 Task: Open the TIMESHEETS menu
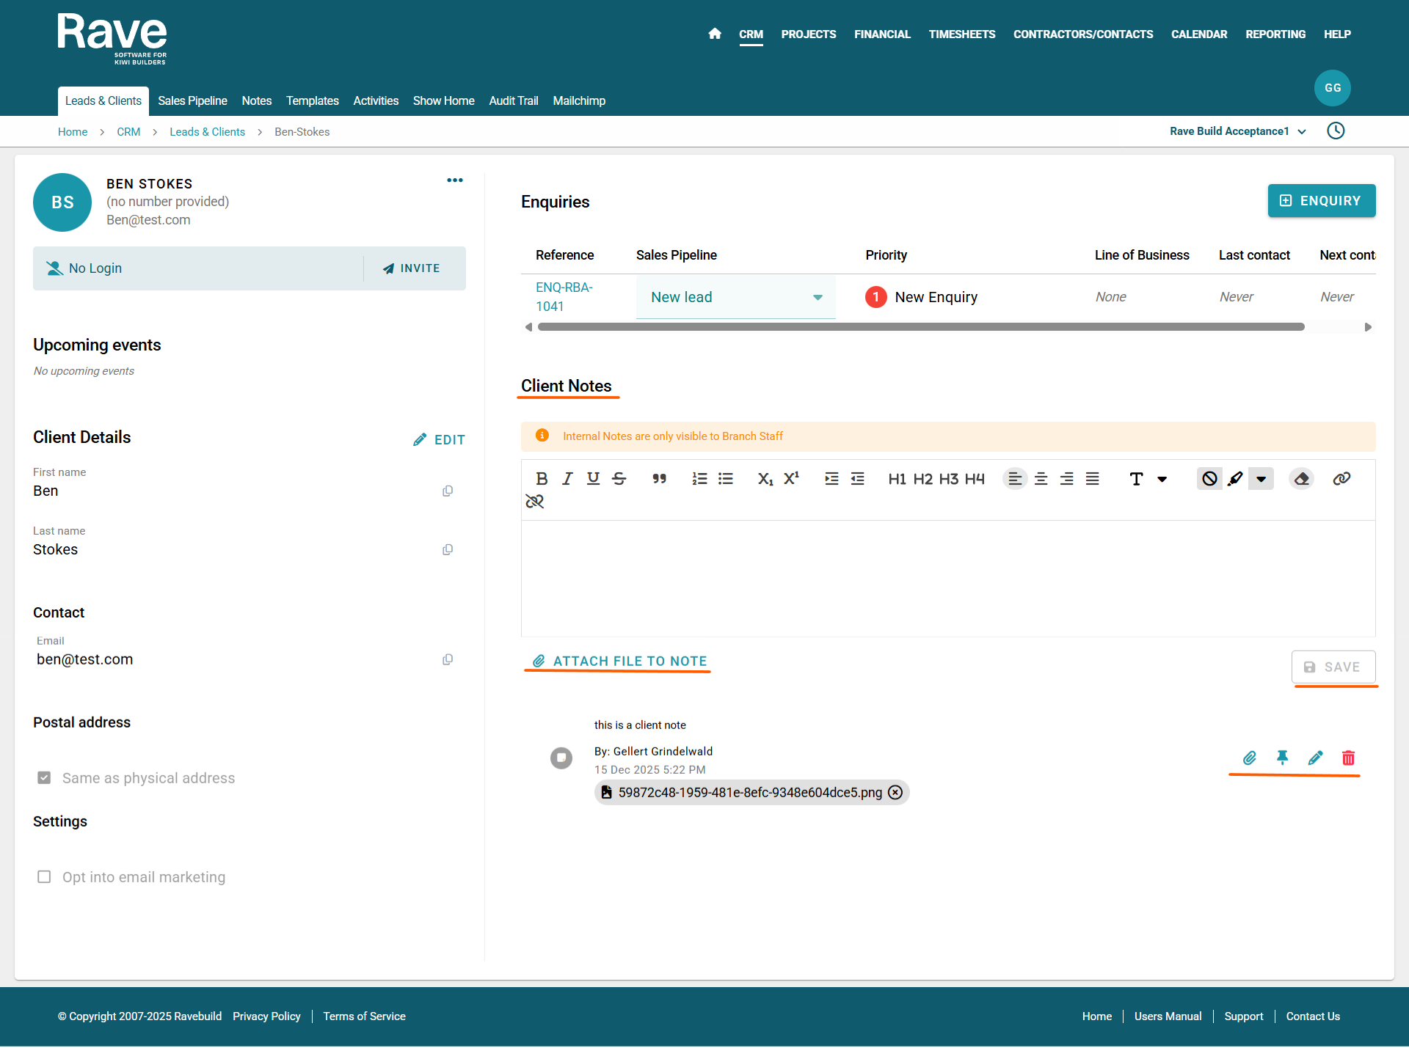pyautogui.click(x=961, y=34)
